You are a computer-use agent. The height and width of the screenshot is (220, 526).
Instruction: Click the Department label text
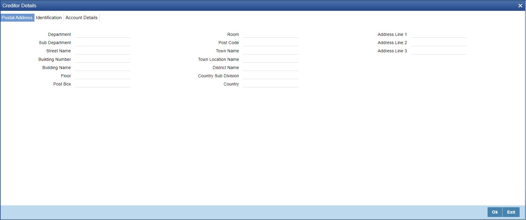59,34
